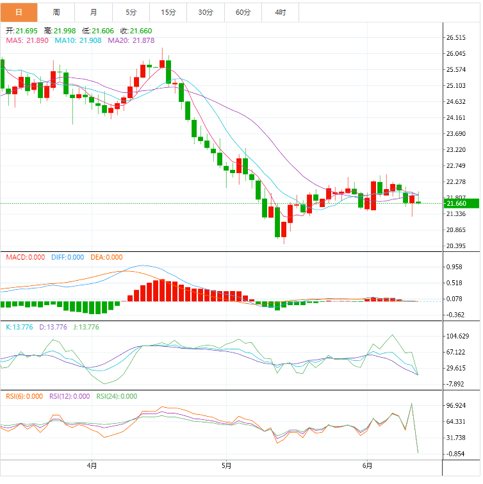Click the 低:21.606 low value

click(98, 31)
